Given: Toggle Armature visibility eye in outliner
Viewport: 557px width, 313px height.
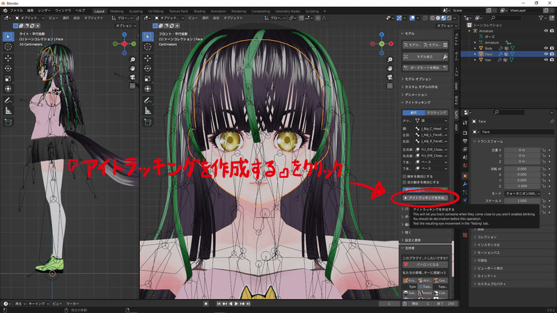Looking at the screenshot, I should (546, 31).
